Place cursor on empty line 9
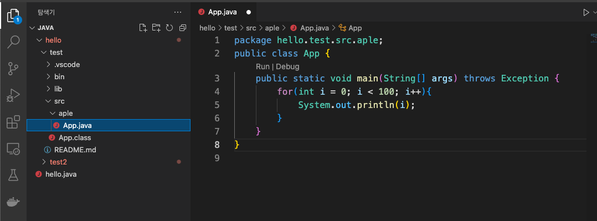597x221 pixels. pos(410,158)
